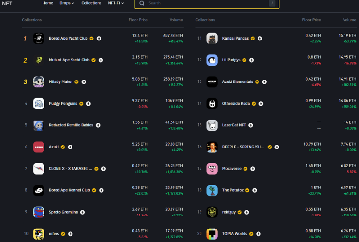Open the mfers collection name
This screenshot has width=359, height=242.
point(54,233)
